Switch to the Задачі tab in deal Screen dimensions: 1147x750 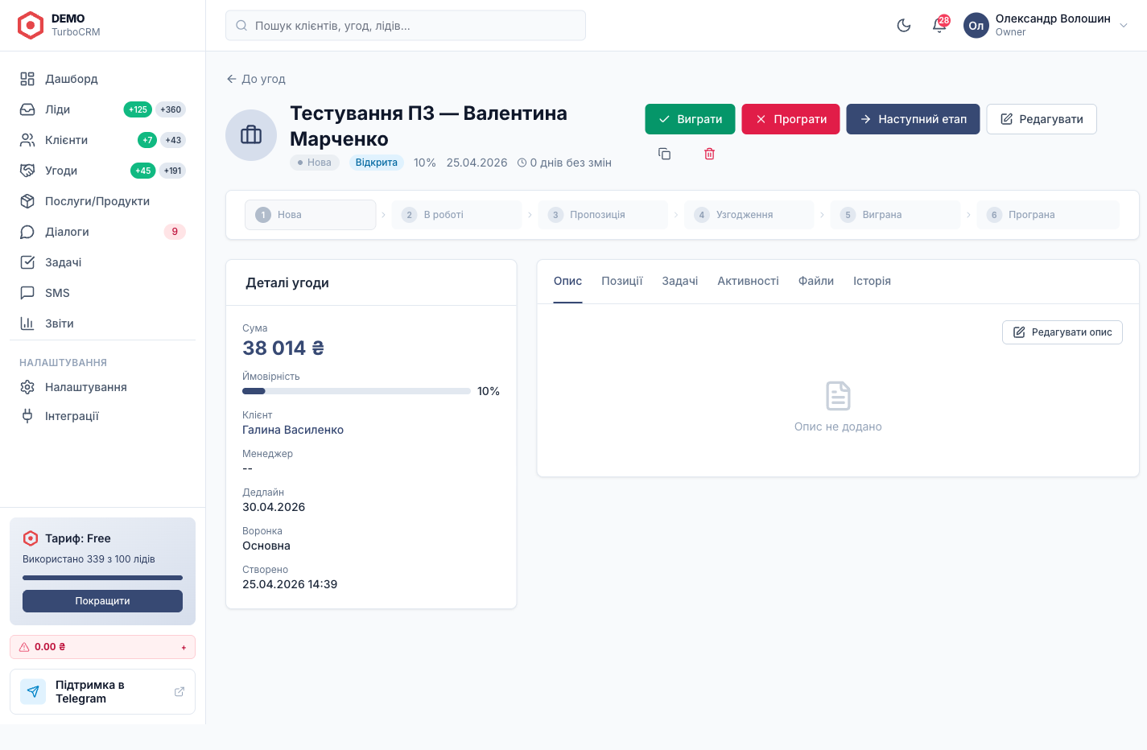pyautogui.click(x=680, y=281)
